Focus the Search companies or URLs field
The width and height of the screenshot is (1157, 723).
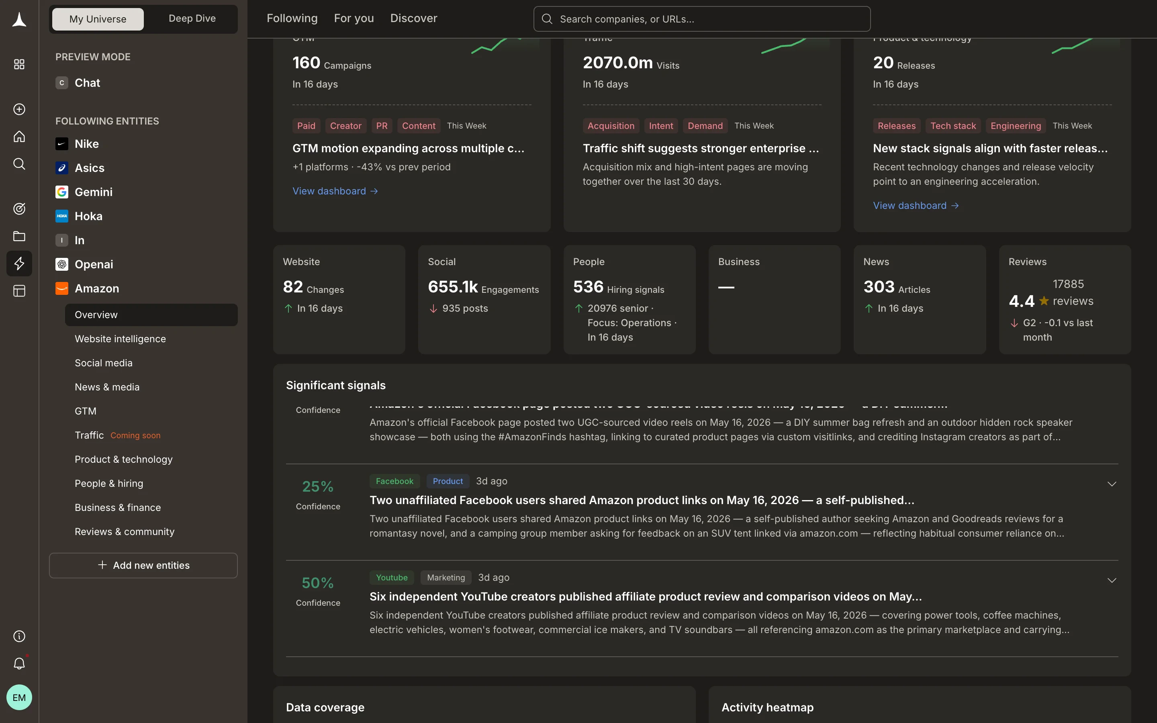point(702,18)
